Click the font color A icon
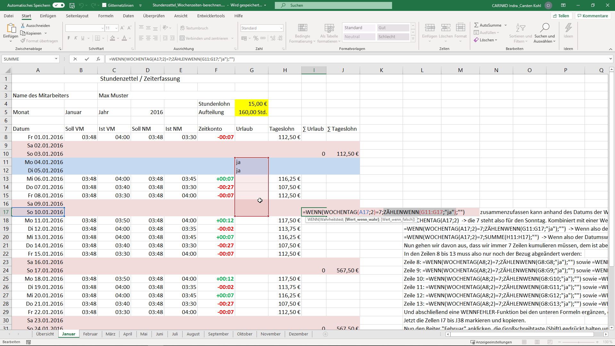The image size is (615, 346). [x=124, y=38]
